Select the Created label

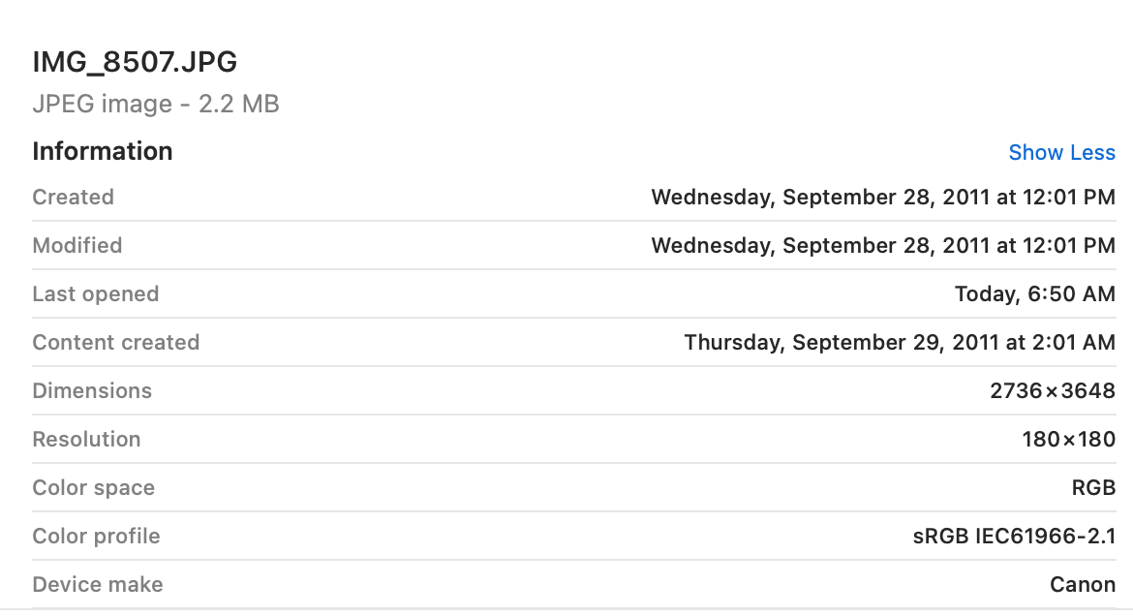73,197
